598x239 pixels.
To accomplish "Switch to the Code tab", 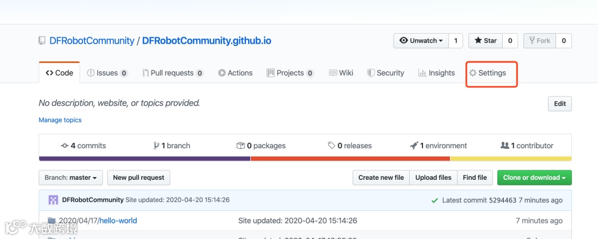I will point(59,73).
